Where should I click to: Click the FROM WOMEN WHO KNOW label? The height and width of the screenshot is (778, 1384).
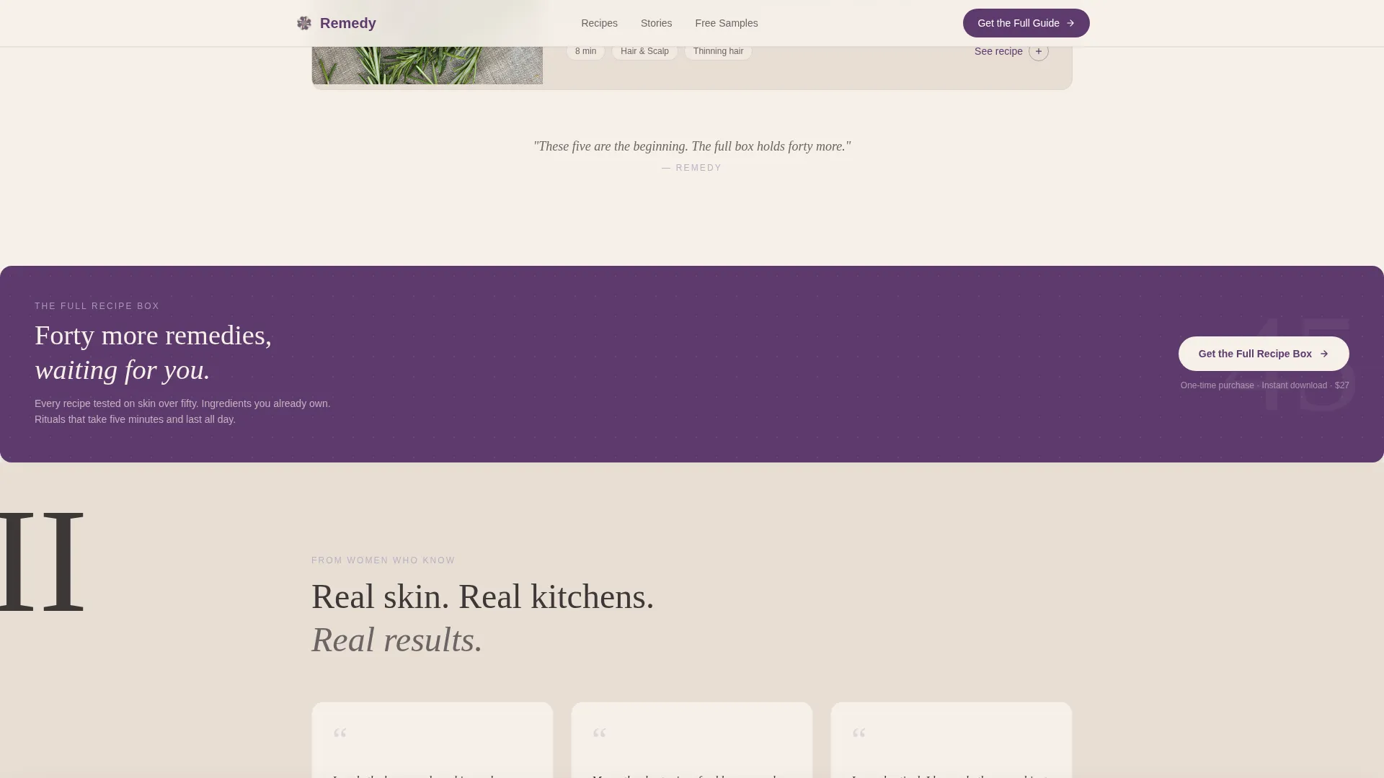point(383,560)
